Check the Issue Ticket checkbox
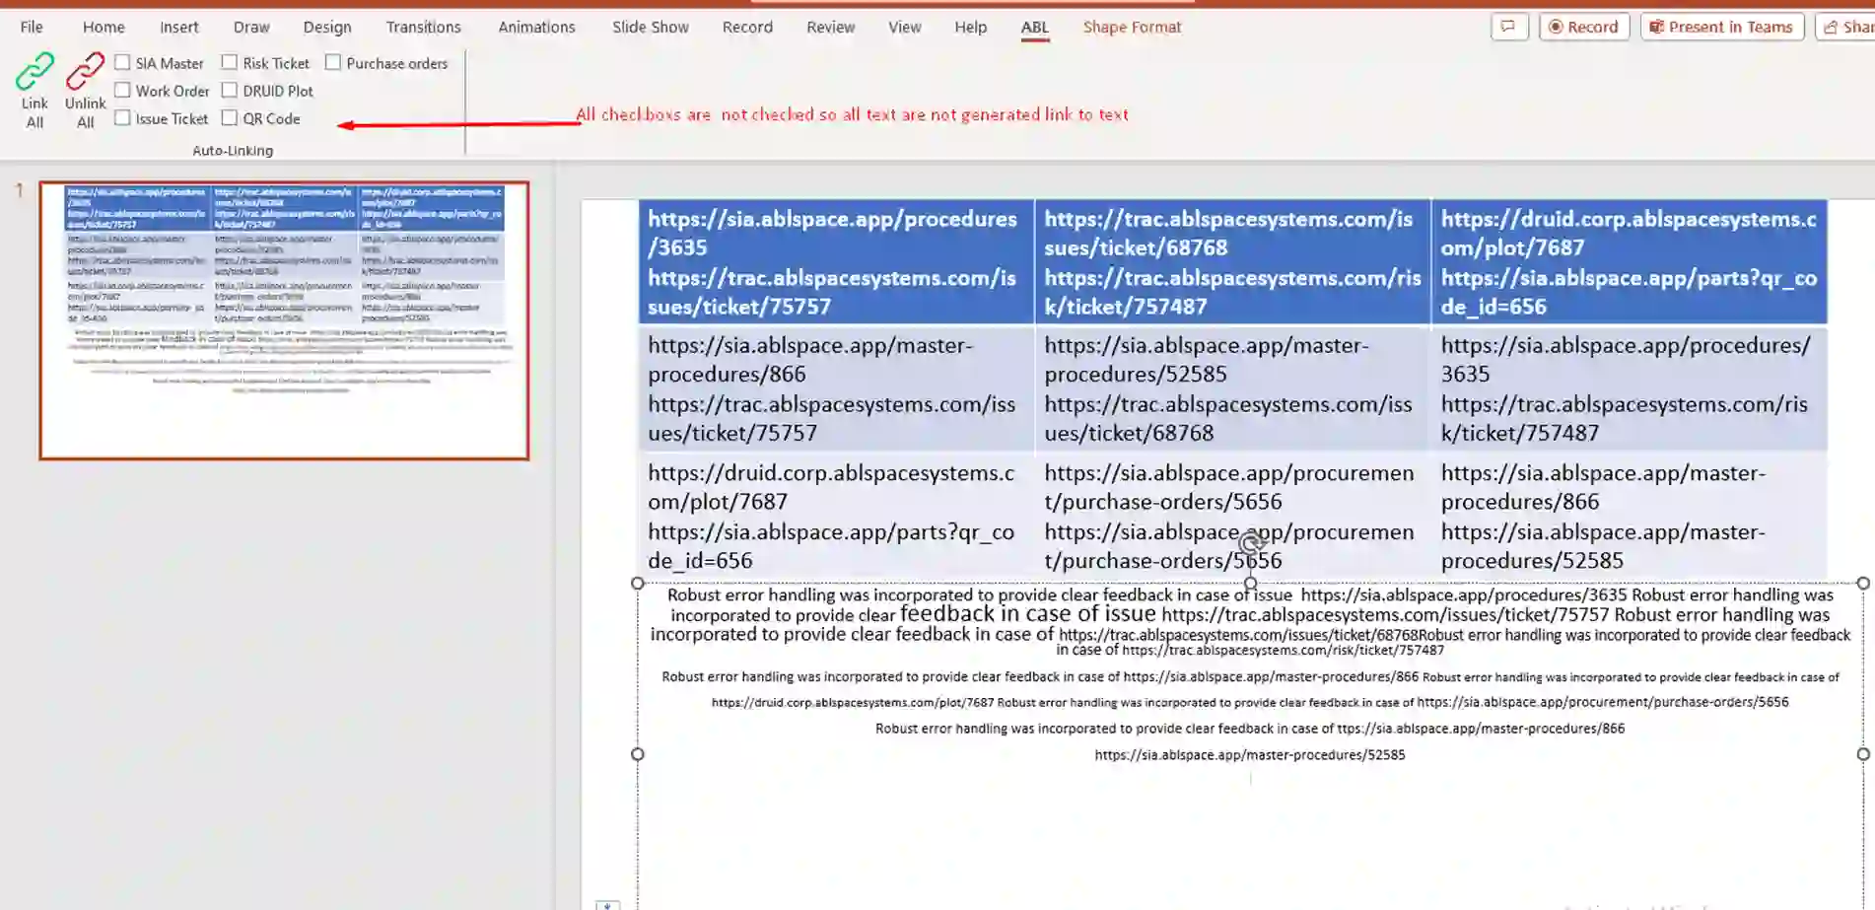The image size is (1875, 910). pos(122,118)
